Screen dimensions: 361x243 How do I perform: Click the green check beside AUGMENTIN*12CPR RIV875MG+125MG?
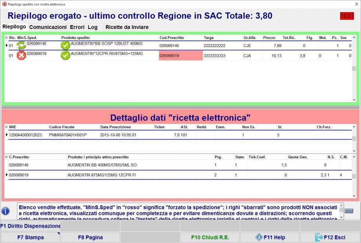click(x=65, y=55)
